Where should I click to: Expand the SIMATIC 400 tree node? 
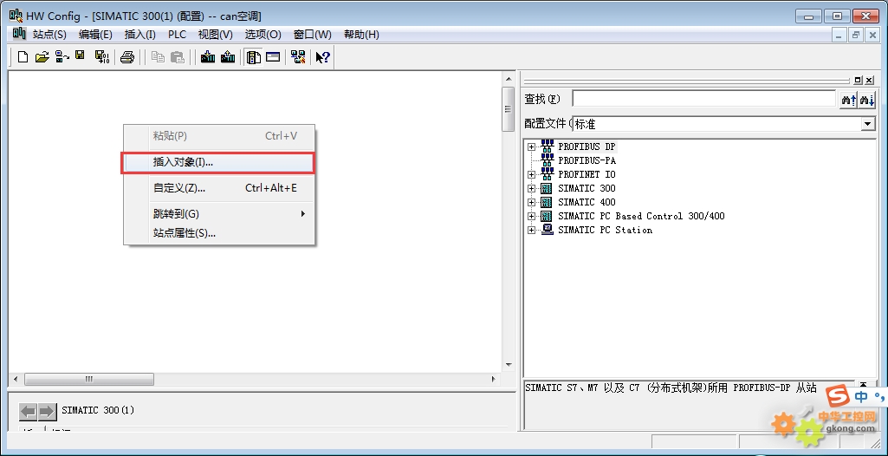pyautogui.click(x=531, y=202)
